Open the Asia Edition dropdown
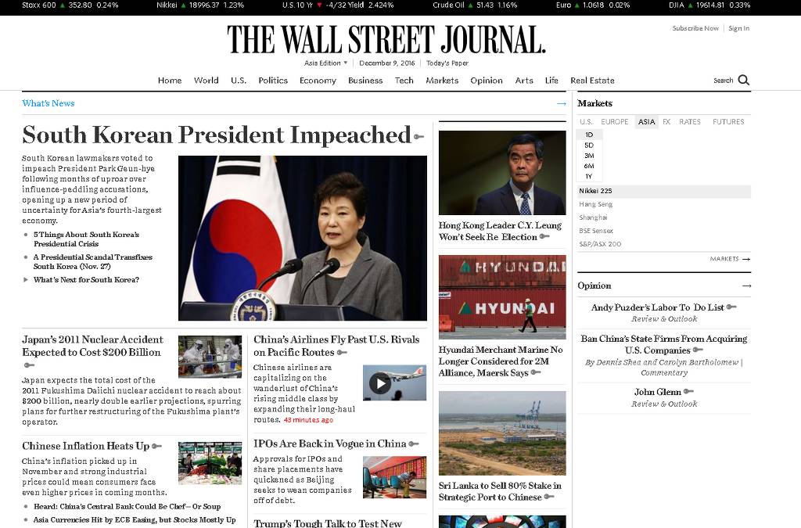Viewport: 801px width, 528px height. tap(326, 63)
